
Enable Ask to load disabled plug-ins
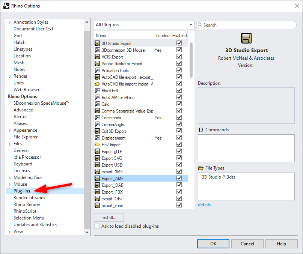(x=97, y=226)
